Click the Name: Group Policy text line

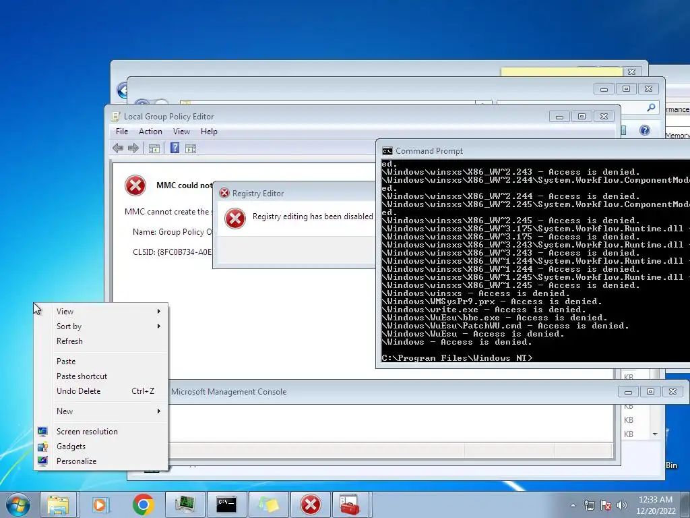pos(172,232)
